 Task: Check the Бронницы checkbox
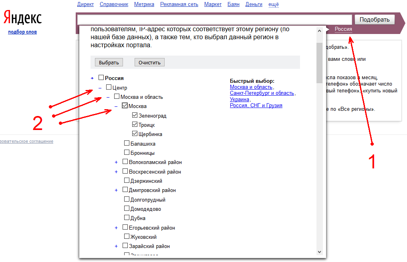(127, 152)
